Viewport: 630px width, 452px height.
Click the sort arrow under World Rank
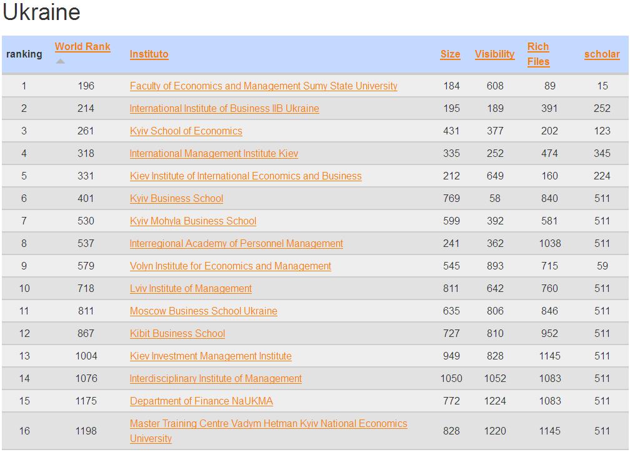60,61
